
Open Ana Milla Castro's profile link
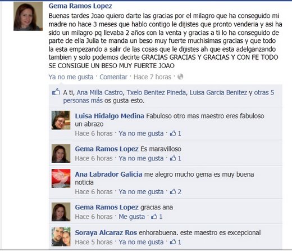click(99, 92)
